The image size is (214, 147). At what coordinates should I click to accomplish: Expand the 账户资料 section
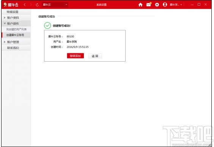[x=16, y=18]
